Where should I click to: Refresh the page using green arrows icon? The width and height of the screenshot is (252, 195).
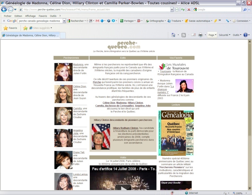point(183,9)
